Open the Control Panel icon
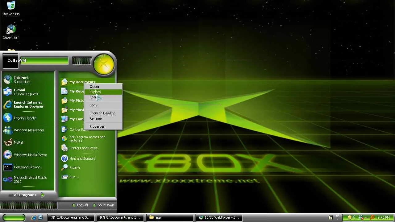395x222 pixels. tap(64, 129)
